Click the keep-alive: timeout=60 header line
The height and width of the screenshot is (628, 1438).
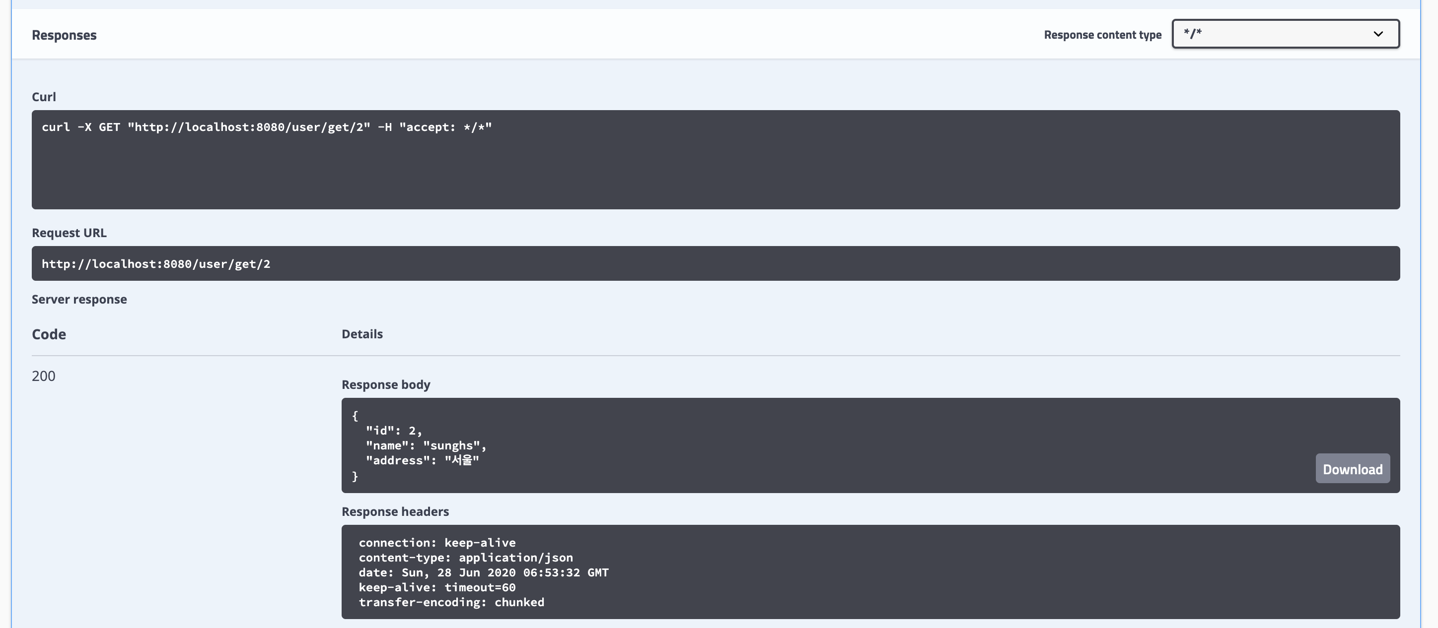tap(437, 587)
